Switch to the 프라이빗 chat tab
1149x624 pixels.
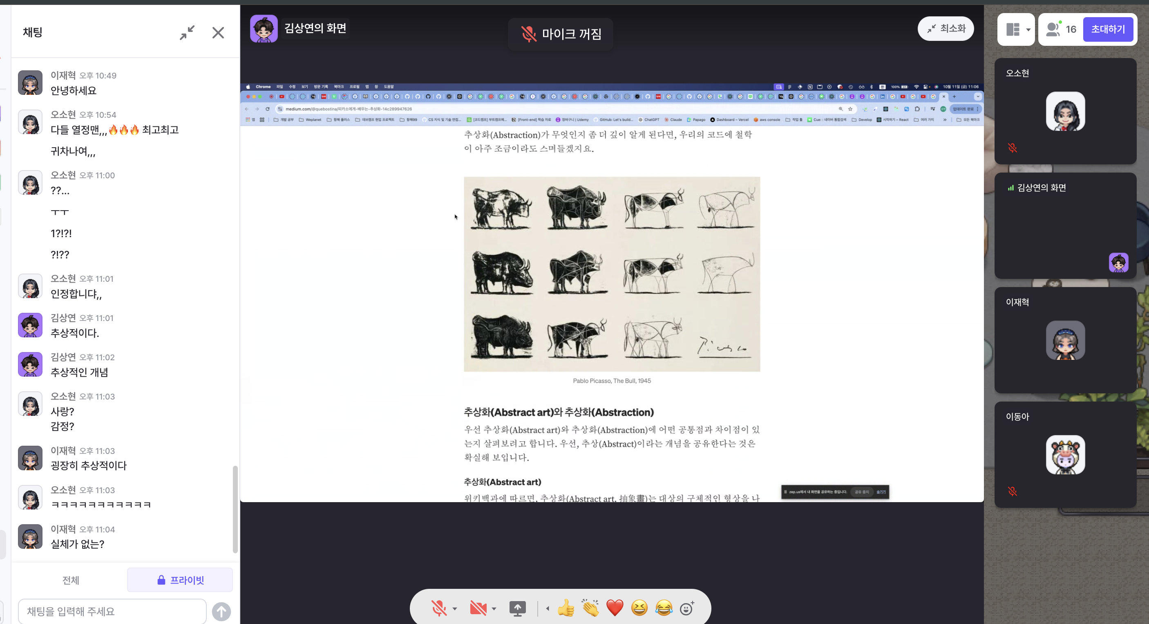(x=180, y=580)
